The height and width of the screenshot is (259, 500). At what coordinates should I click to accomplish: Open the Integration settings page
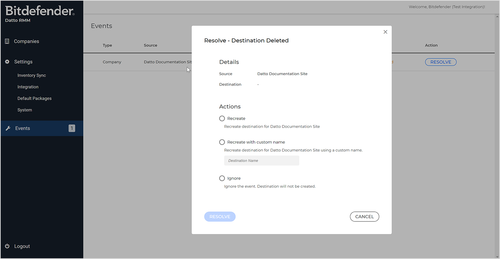pos(28,87)
